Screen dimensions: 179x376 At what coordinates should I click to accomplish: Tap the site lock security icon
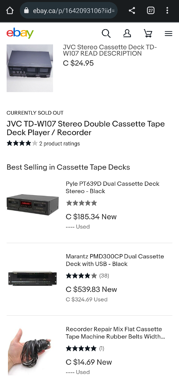point(27,11)
